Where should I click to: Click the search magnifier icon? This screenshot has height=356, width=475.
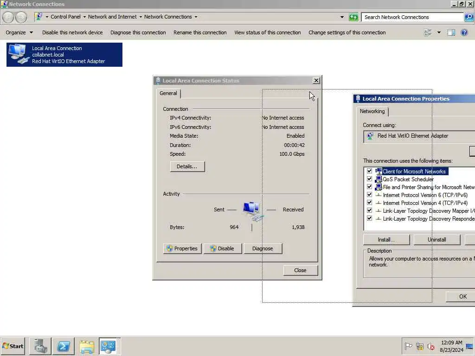pyautogui.click(x=469, y=17)
